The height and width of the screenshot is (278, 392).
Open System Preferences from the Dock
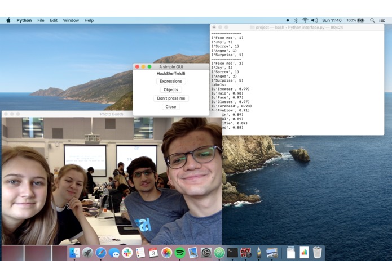coord(206,253)
